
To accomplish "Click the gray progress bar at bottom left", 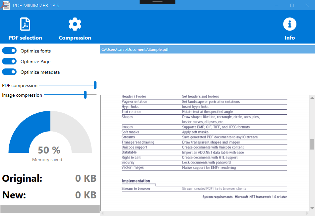I will (x=50, y=209).
